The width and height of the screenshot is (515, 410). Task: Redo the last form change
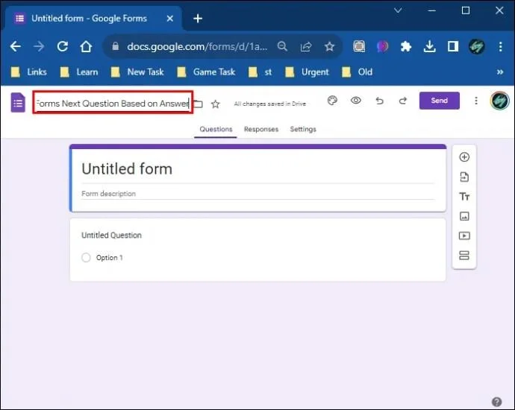[x=403, y=101]
